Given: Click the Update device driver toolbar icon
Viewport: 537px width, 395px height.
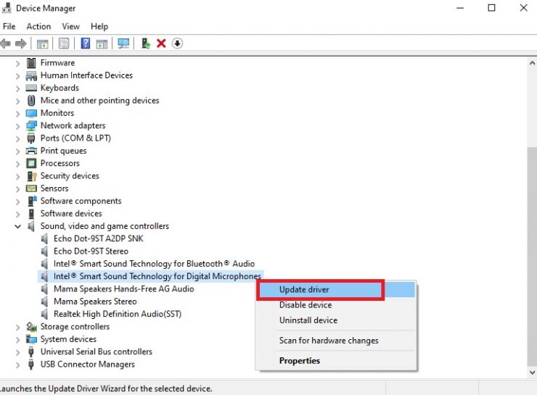Looking at the screenshot, I should tap(146, 43).
